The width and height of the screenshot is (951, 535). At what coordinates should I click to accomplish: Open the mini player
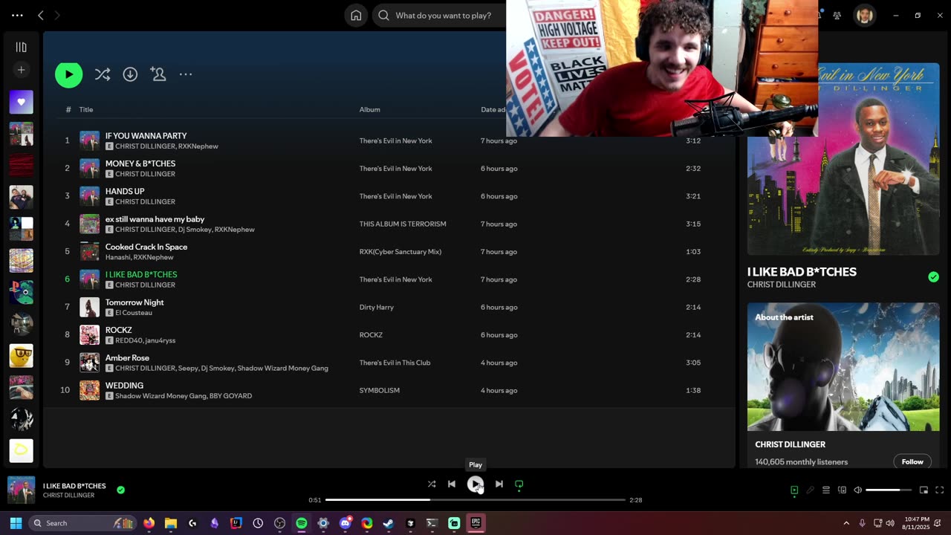[924, 490]
